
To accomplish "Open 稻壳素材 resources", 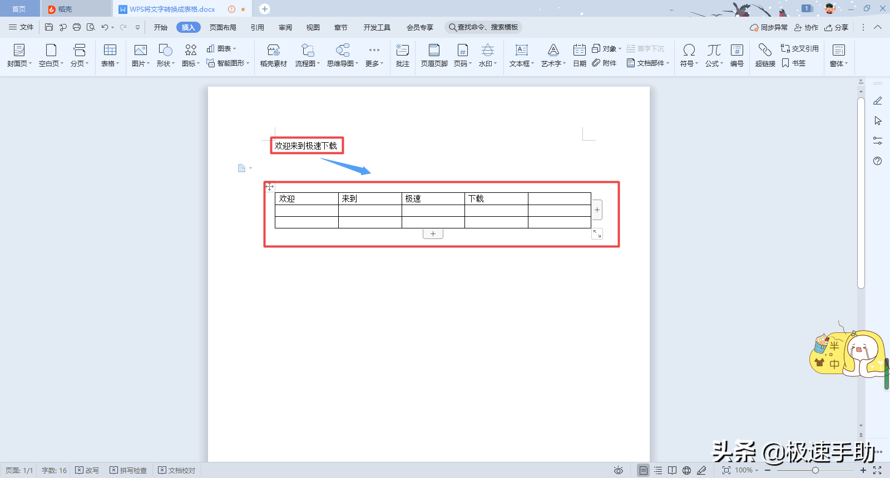I will click(x=273, y=56).
